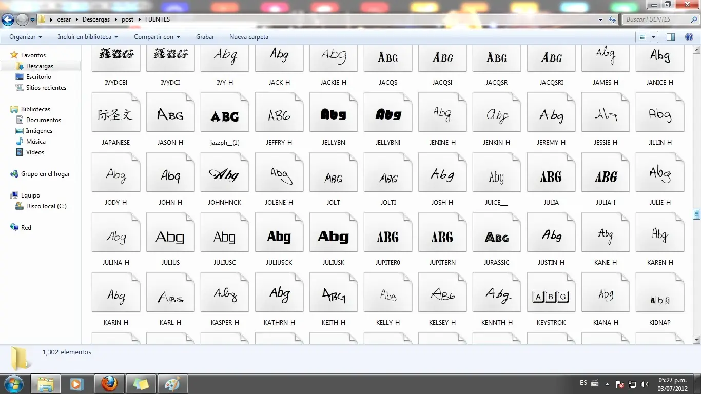Select the JUPITERN font file

(x=442, y=239)
